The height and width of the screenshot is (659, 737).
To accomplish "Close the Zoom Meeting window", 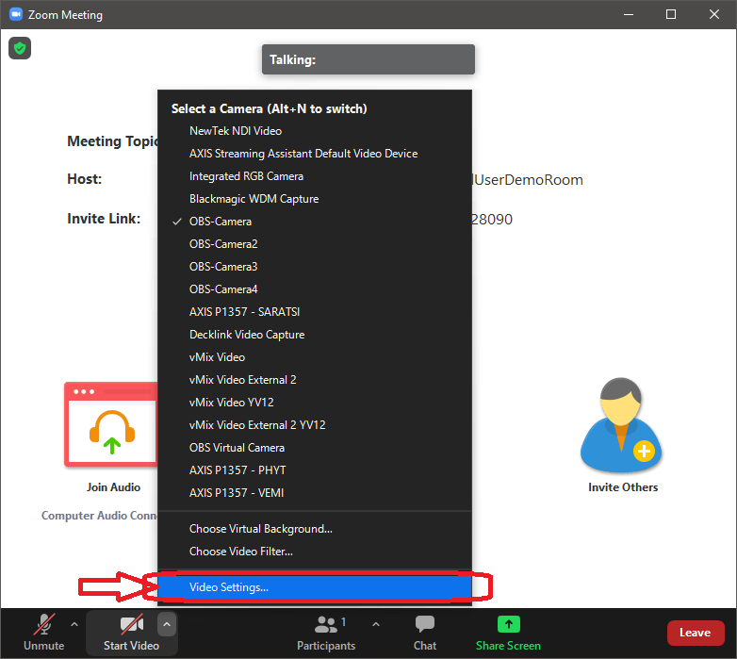I will point(714,14).
